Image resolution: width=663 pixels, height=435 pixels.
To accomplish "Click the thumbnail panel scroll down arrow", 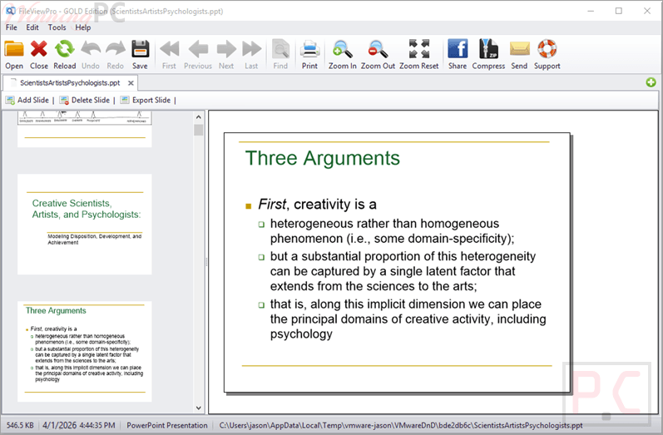I will pyautogui.click(x=198, y=408).
